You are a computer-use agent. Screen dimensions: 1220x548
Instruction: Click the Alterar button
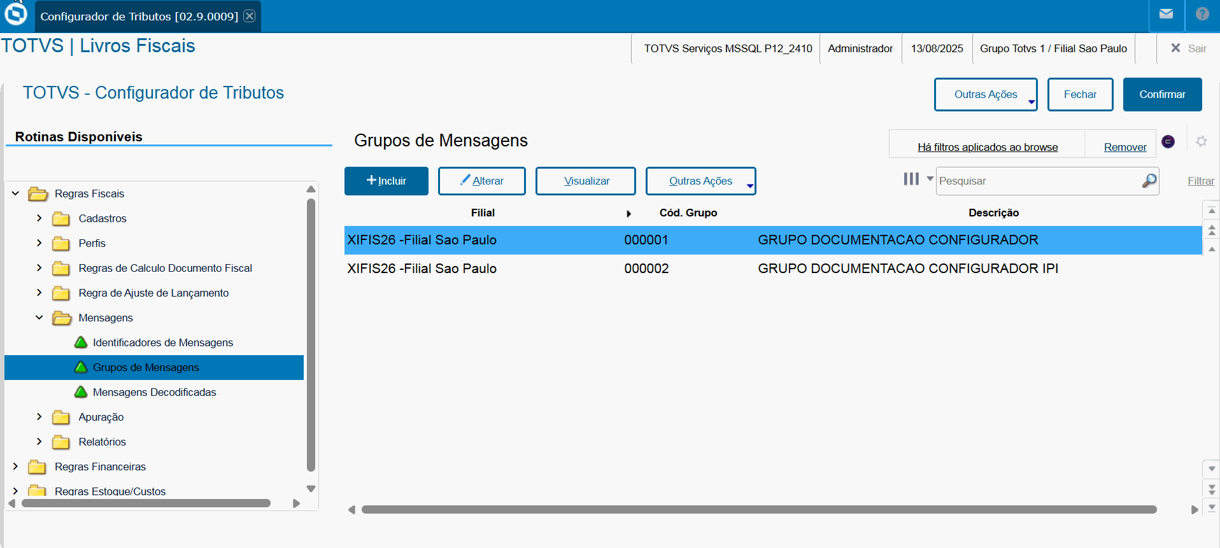482,181
